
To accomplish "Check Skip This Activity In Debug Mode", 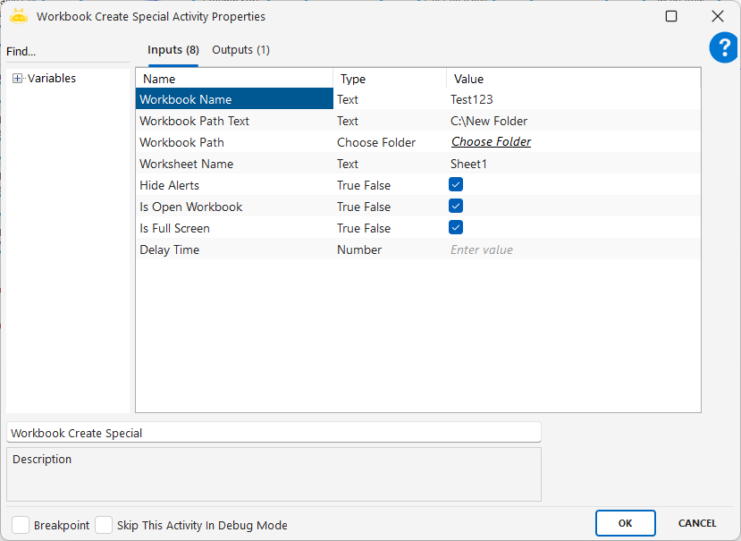I will [x=104, y=525].
